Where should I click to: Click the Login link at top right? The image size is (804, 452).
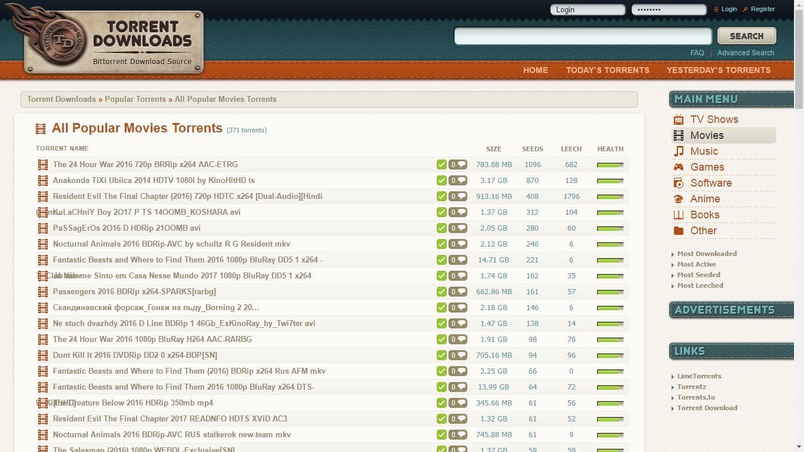tap(729, 9)
